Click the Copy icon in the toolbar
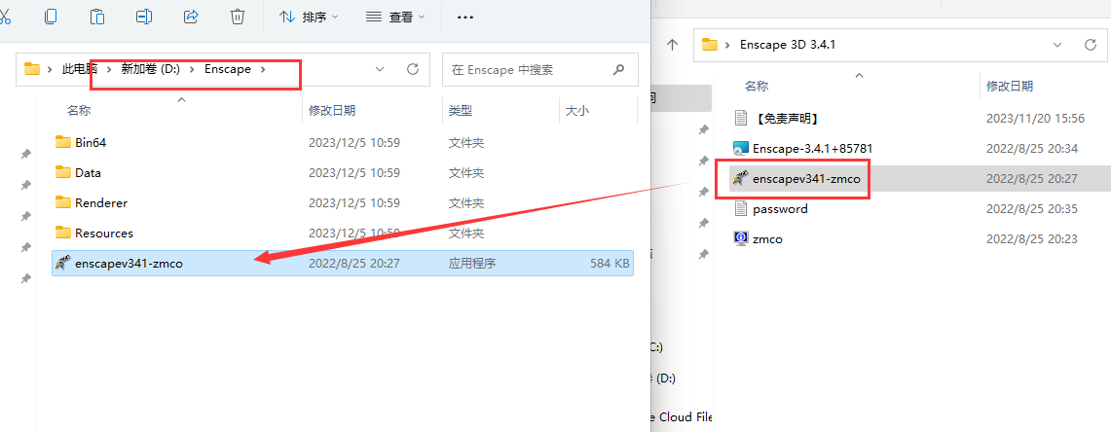The height and width of the screenshot is (432, 1111). coord(51,17)
